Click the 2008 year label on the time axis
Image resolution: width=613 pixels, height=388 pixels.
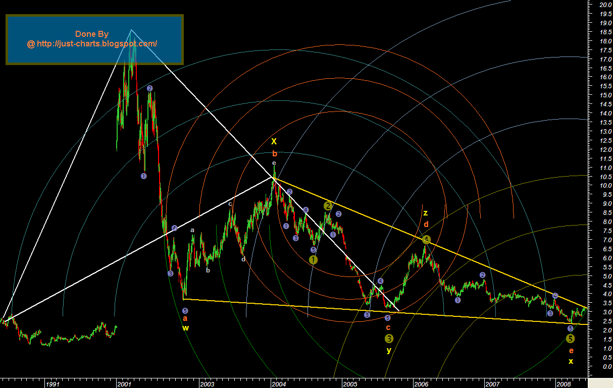tap(564, 384)
